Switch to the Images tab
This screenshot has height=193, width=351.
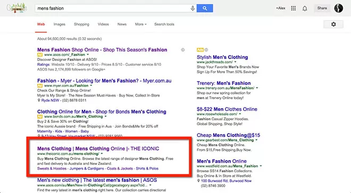coord(60,24)
